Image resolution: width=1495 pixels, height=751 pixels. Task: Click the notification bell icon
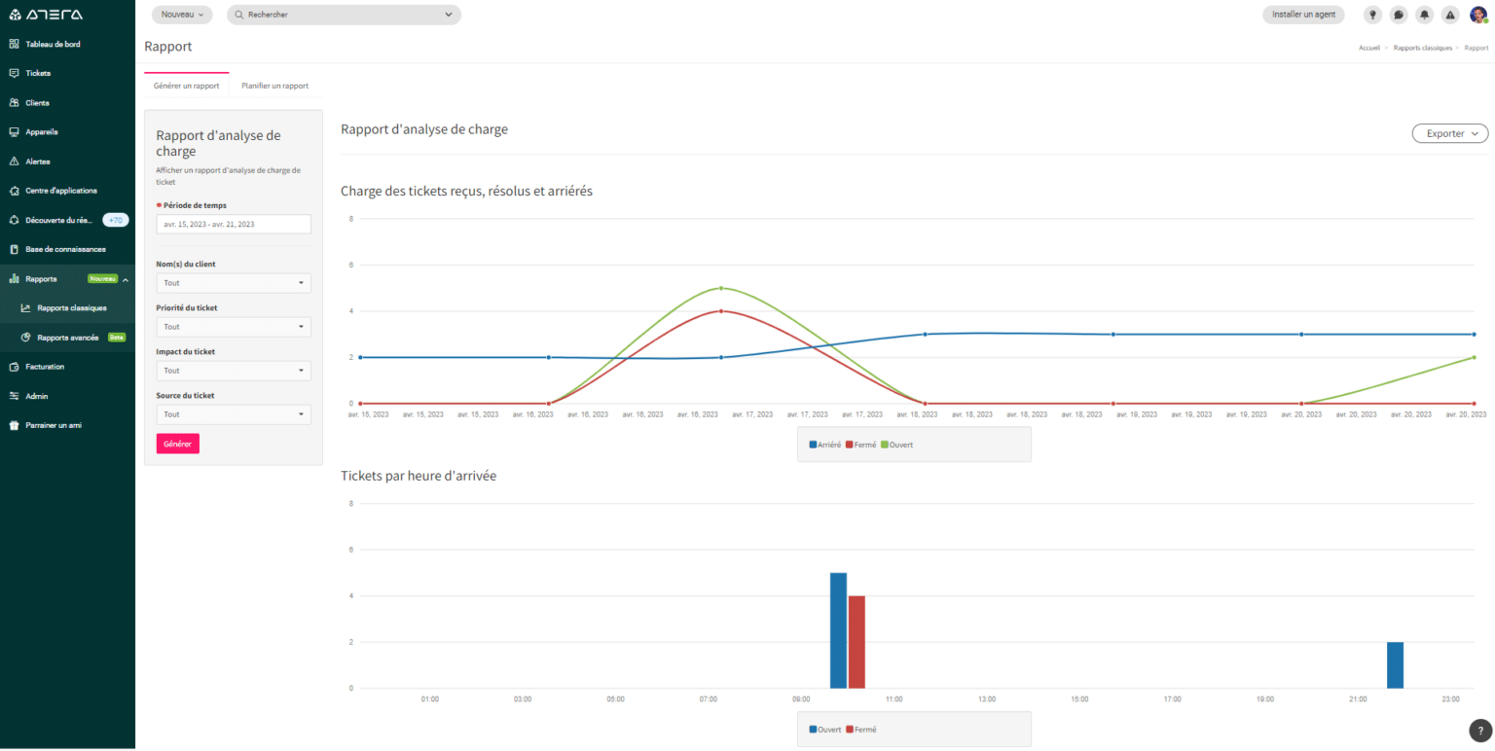tap(1425, 15)
